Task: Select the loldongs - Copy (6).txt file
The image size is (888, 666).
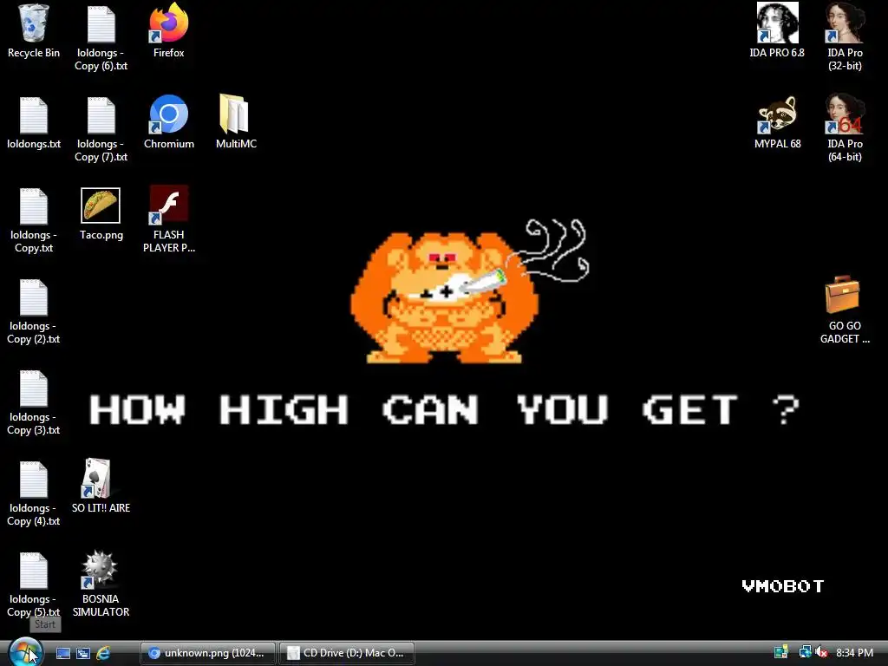Action: [x=101, y=37]
